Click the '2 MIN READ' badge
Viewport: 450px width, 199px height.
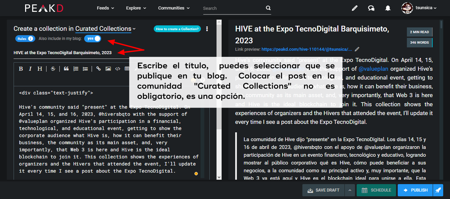pyautogui.click(x=419, y=32)
